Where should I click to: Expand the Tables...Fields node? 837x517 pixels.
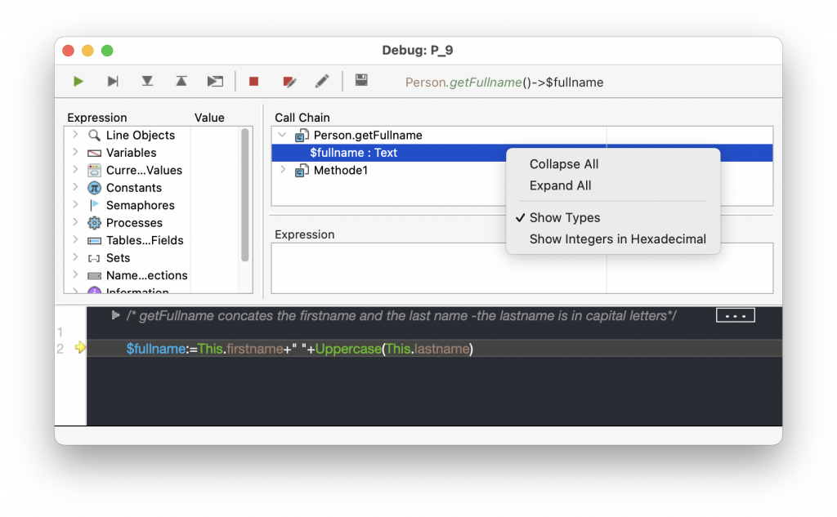click(x=75, y=240)
